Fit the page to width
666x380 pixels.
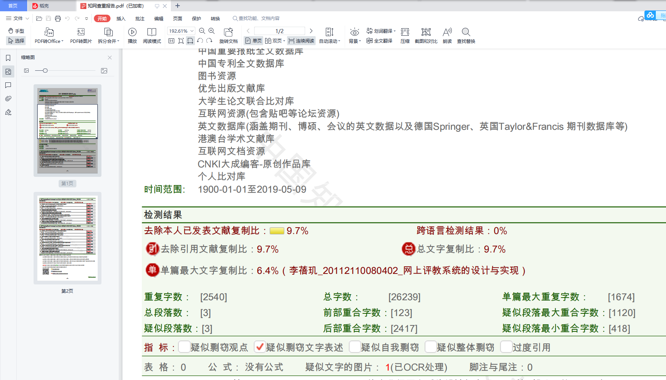190,41
